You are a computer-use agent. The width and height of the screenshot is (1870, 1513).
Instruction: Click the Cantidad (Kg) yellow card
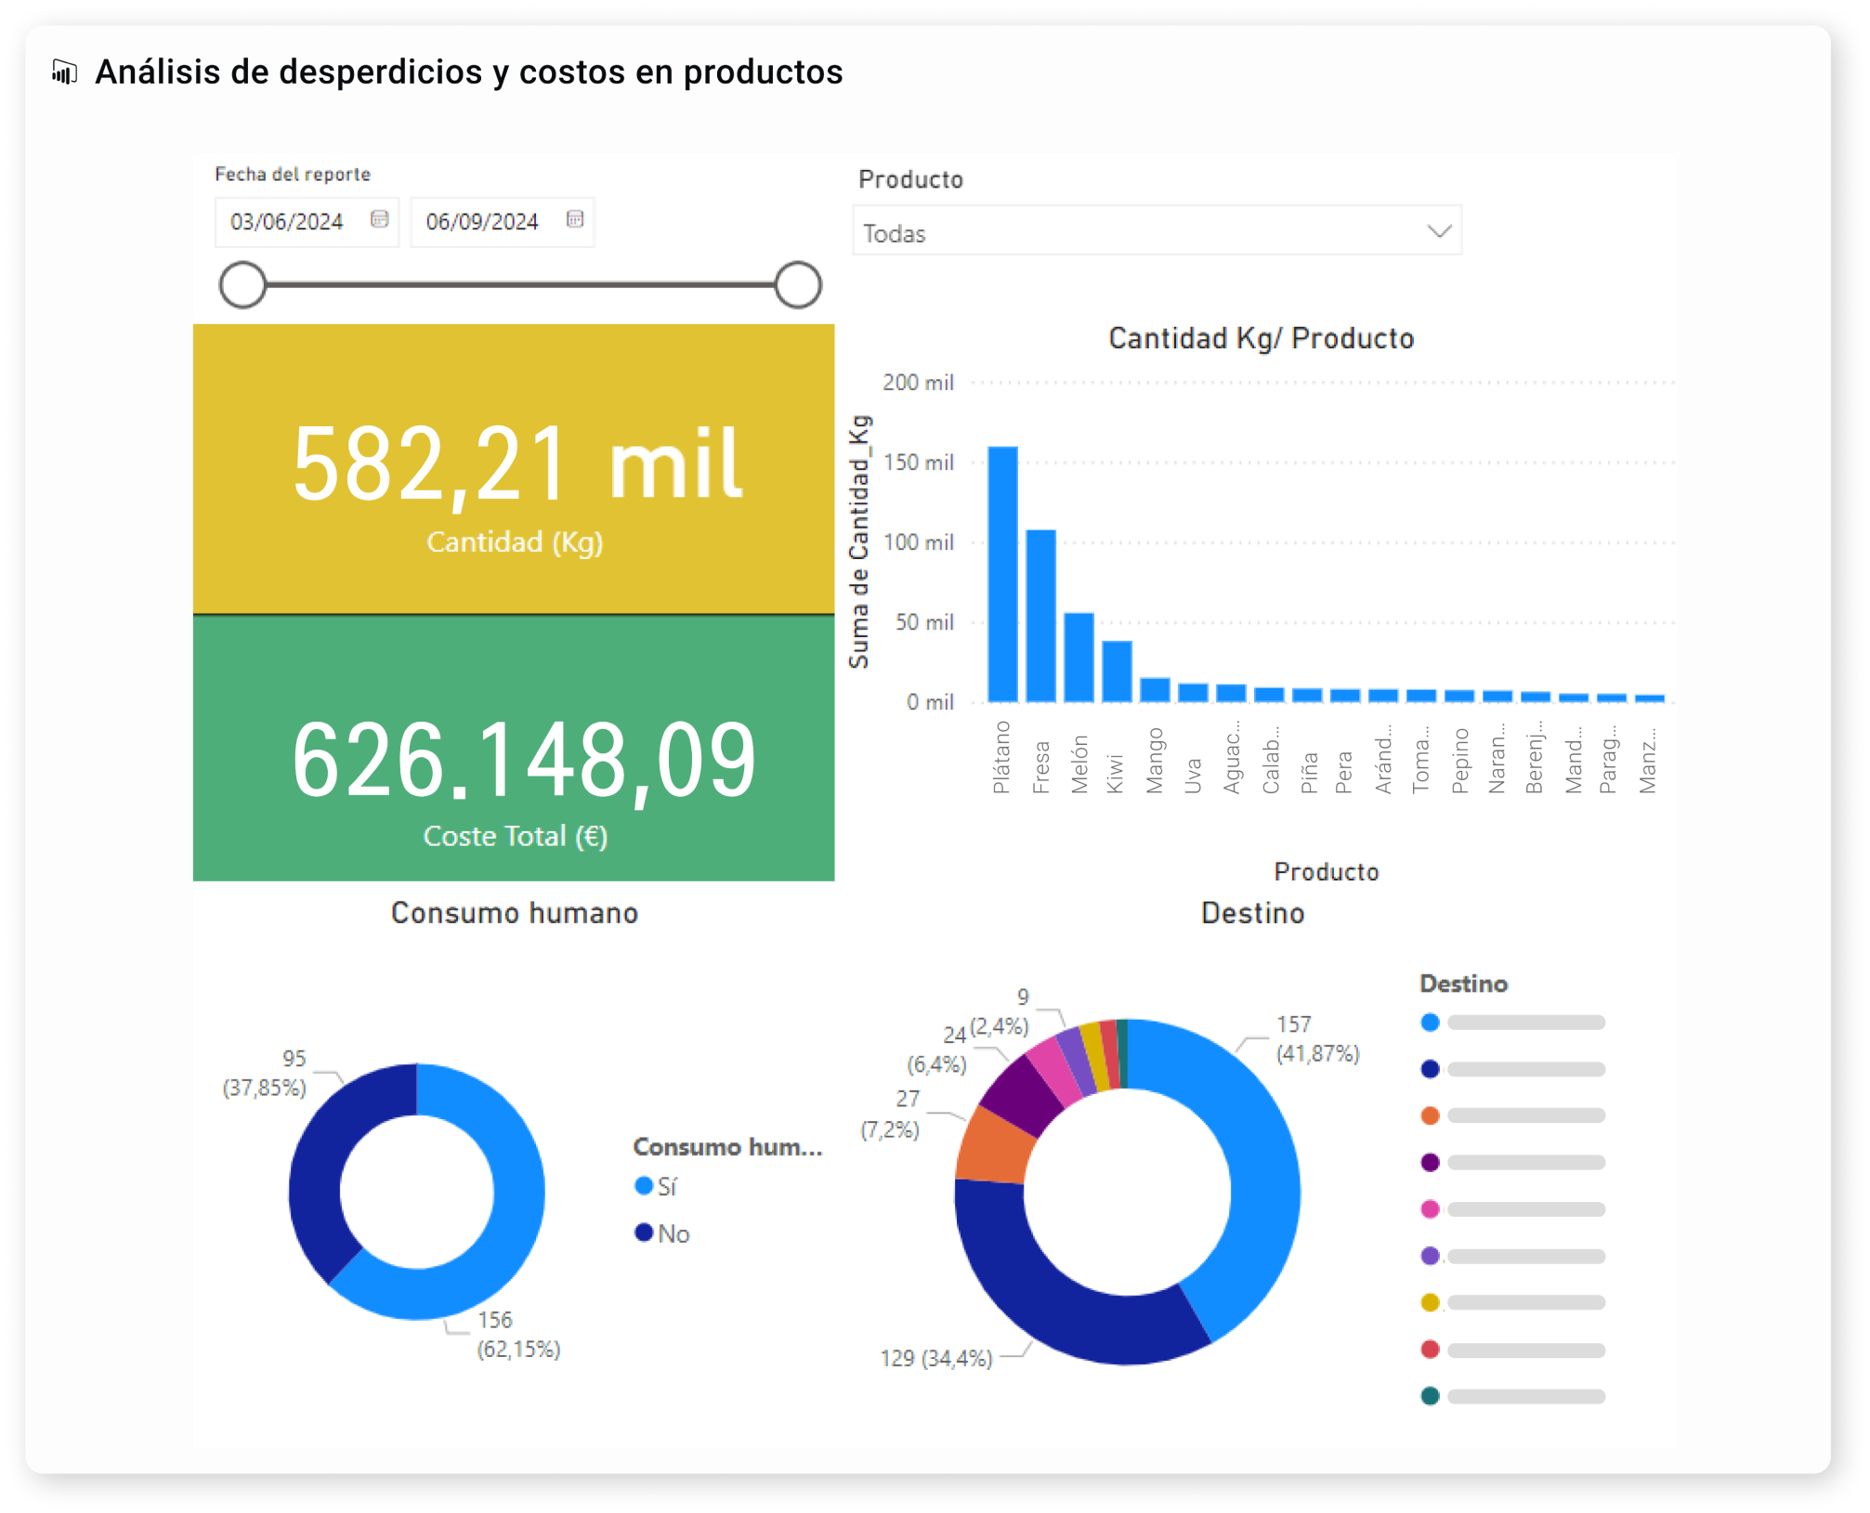pos(514,469)
